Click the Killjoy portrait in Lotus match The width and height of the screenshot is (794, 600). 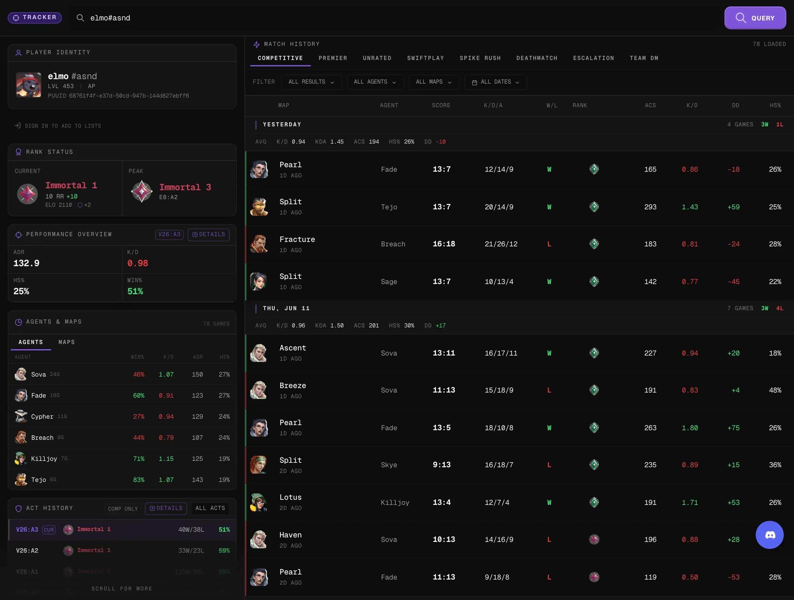[x=259, y=502]
